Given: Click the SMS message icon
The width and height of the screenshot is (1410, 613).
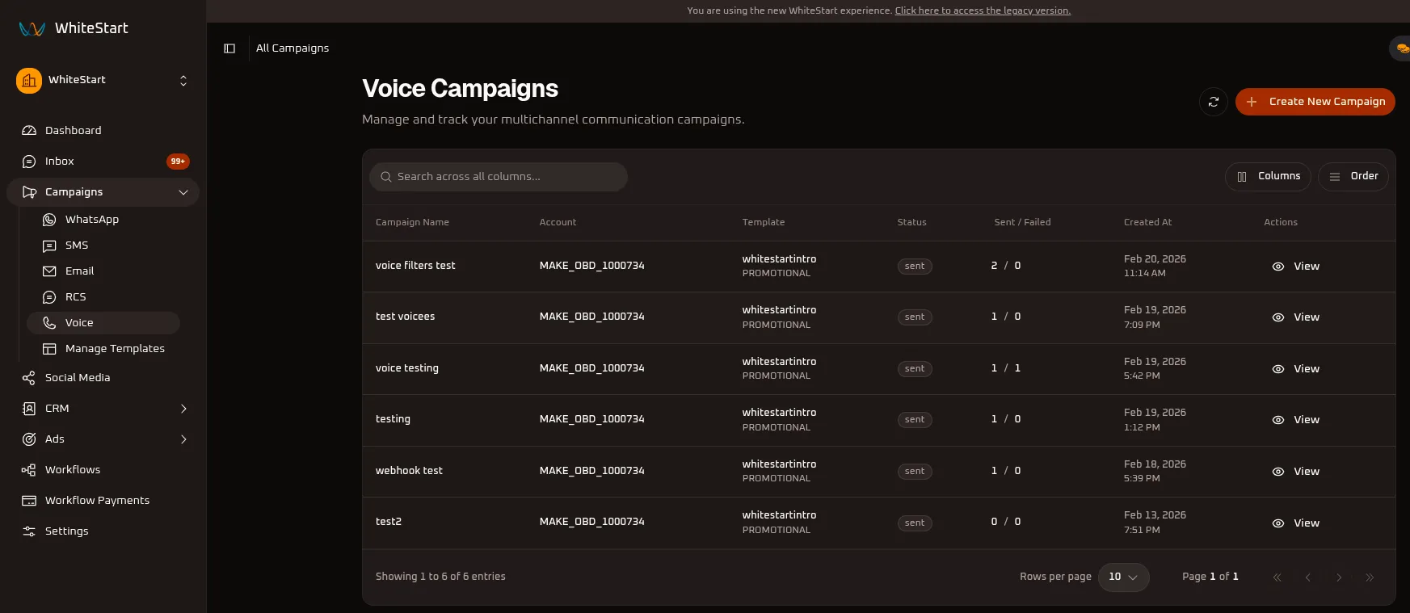Looking at the screenshot, I should click(49, 246).
